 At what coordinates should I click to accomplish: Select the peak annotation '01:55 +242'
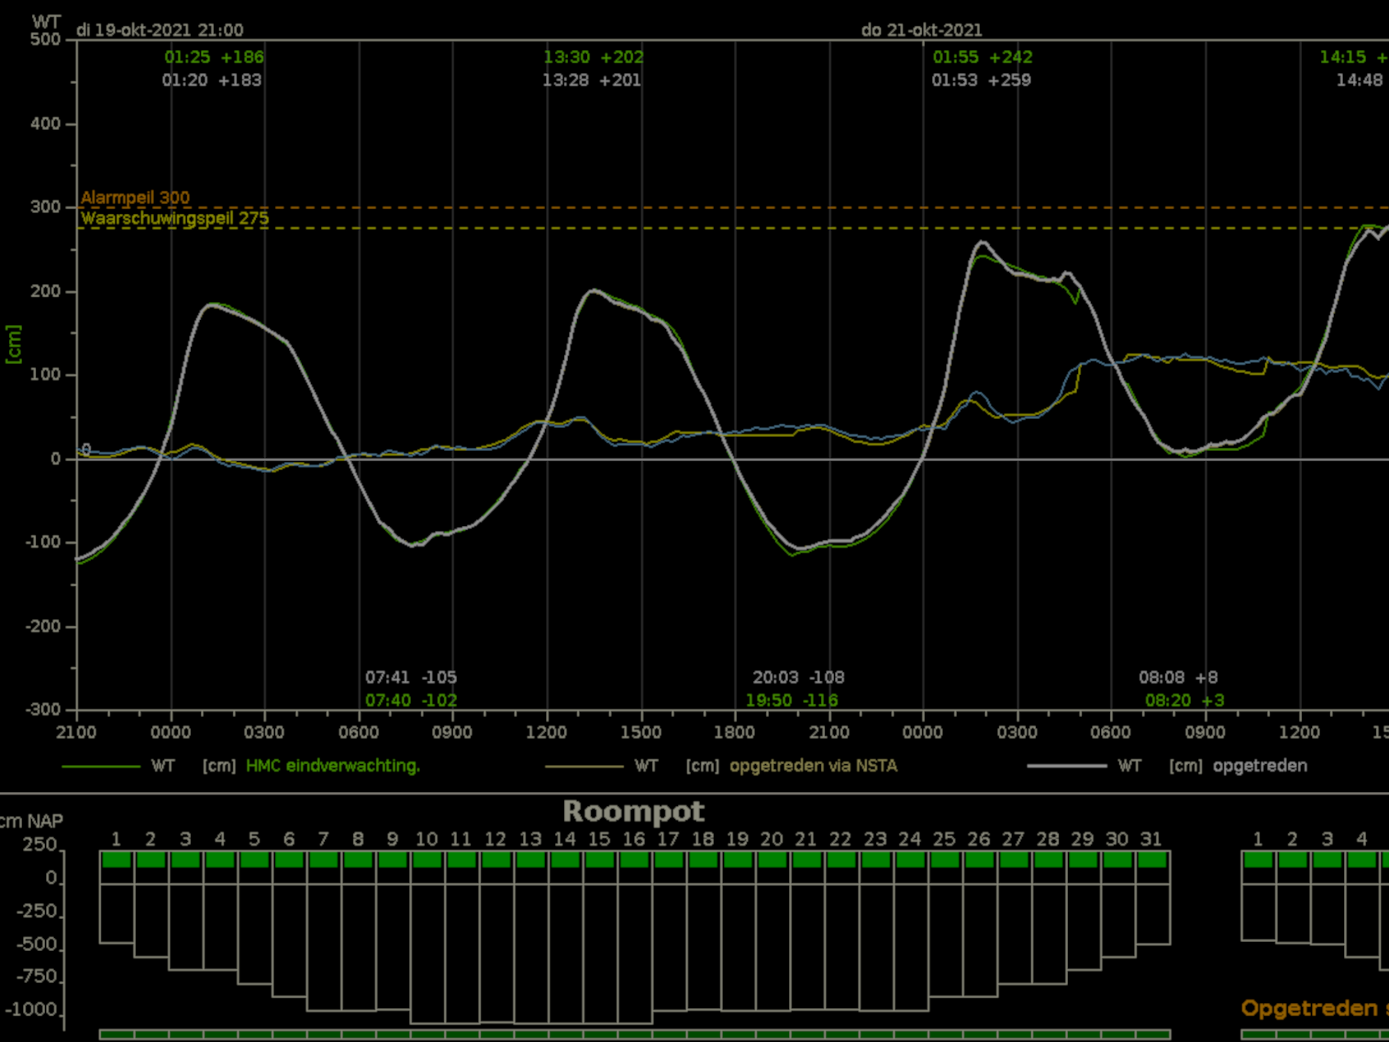[x=983, y=57]
